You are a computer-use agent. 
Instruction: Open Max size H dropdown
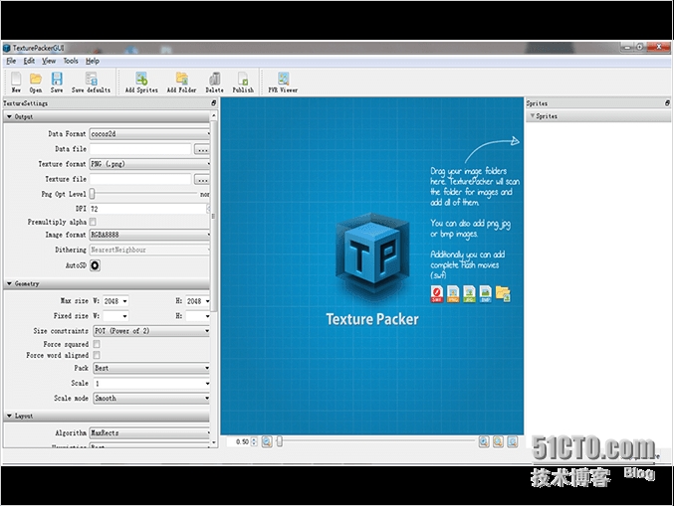point(198,301)
